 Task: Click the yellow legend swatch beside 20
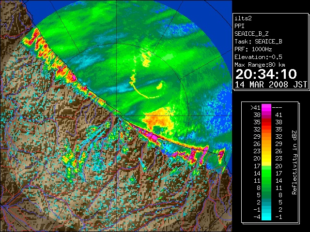[x=266, y=159]
